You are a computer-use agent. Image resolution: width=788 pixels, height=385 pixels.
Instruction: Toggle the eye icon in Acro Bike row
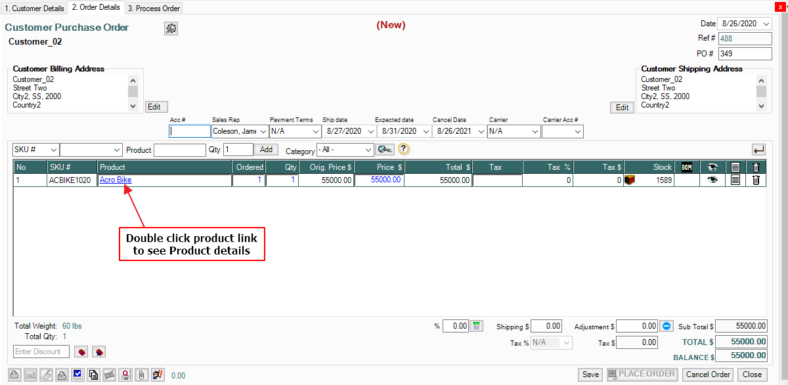712,180
